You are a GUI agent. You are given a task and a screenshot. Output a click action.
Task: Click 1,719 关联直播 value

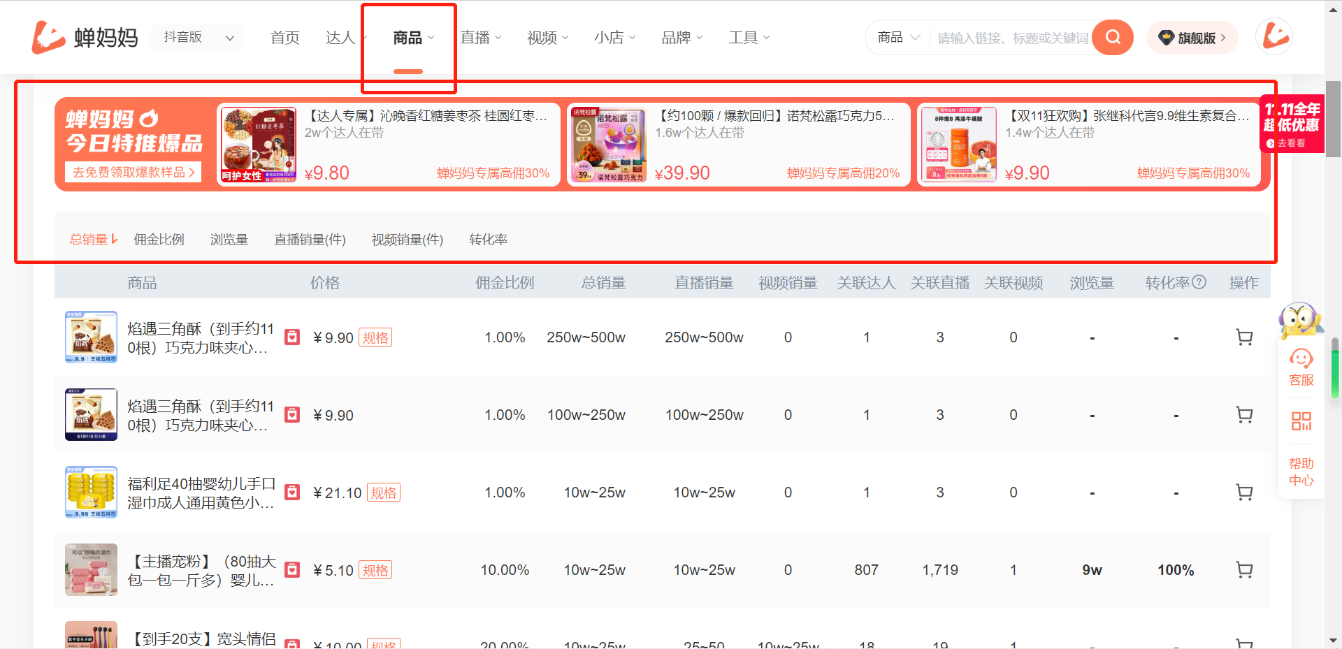[x=940, y=570]
